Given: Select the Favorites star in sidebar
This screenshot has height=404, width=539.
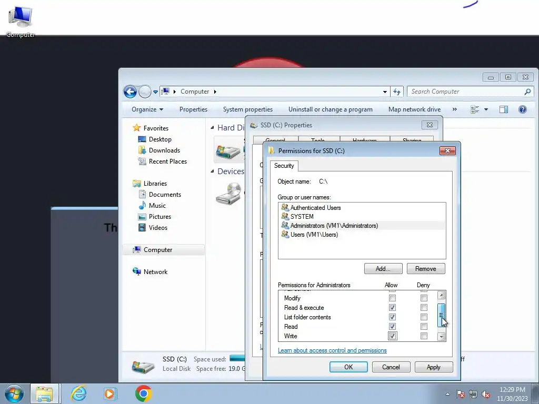Looking at the screenshot, I should coord(137,128).
